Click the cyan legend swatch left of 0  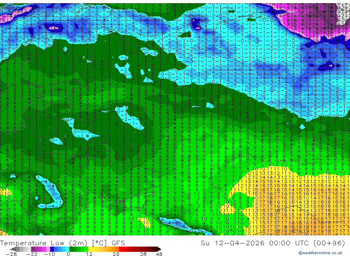pos(67,249)
